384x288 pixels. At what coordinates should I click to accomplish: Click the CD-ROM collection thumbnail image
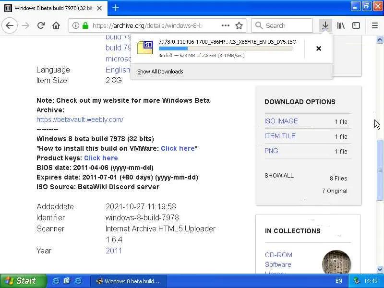pyautogui.click(x=336, y=262)
